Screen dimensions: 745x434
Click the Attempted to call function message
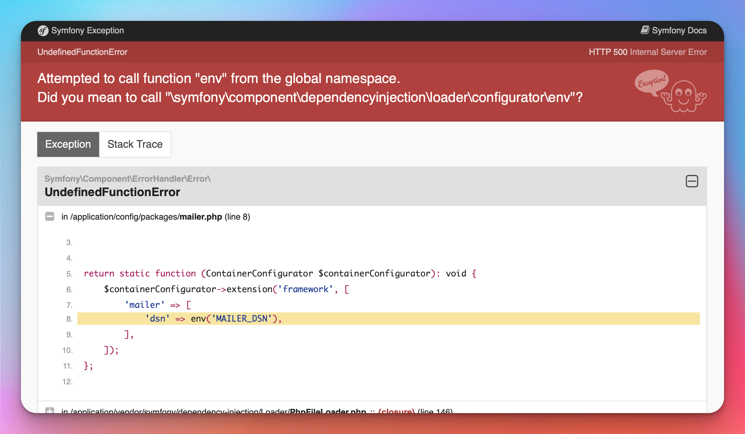219,78
